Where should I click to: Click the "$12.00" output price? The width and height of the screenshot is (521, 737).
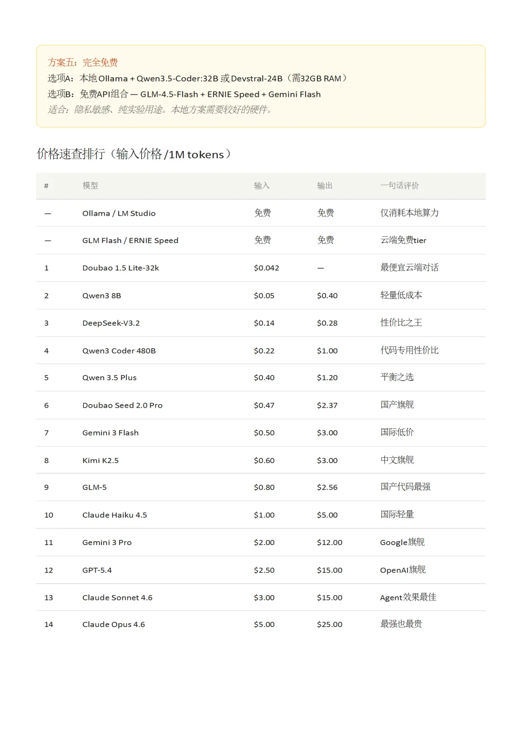329,543
